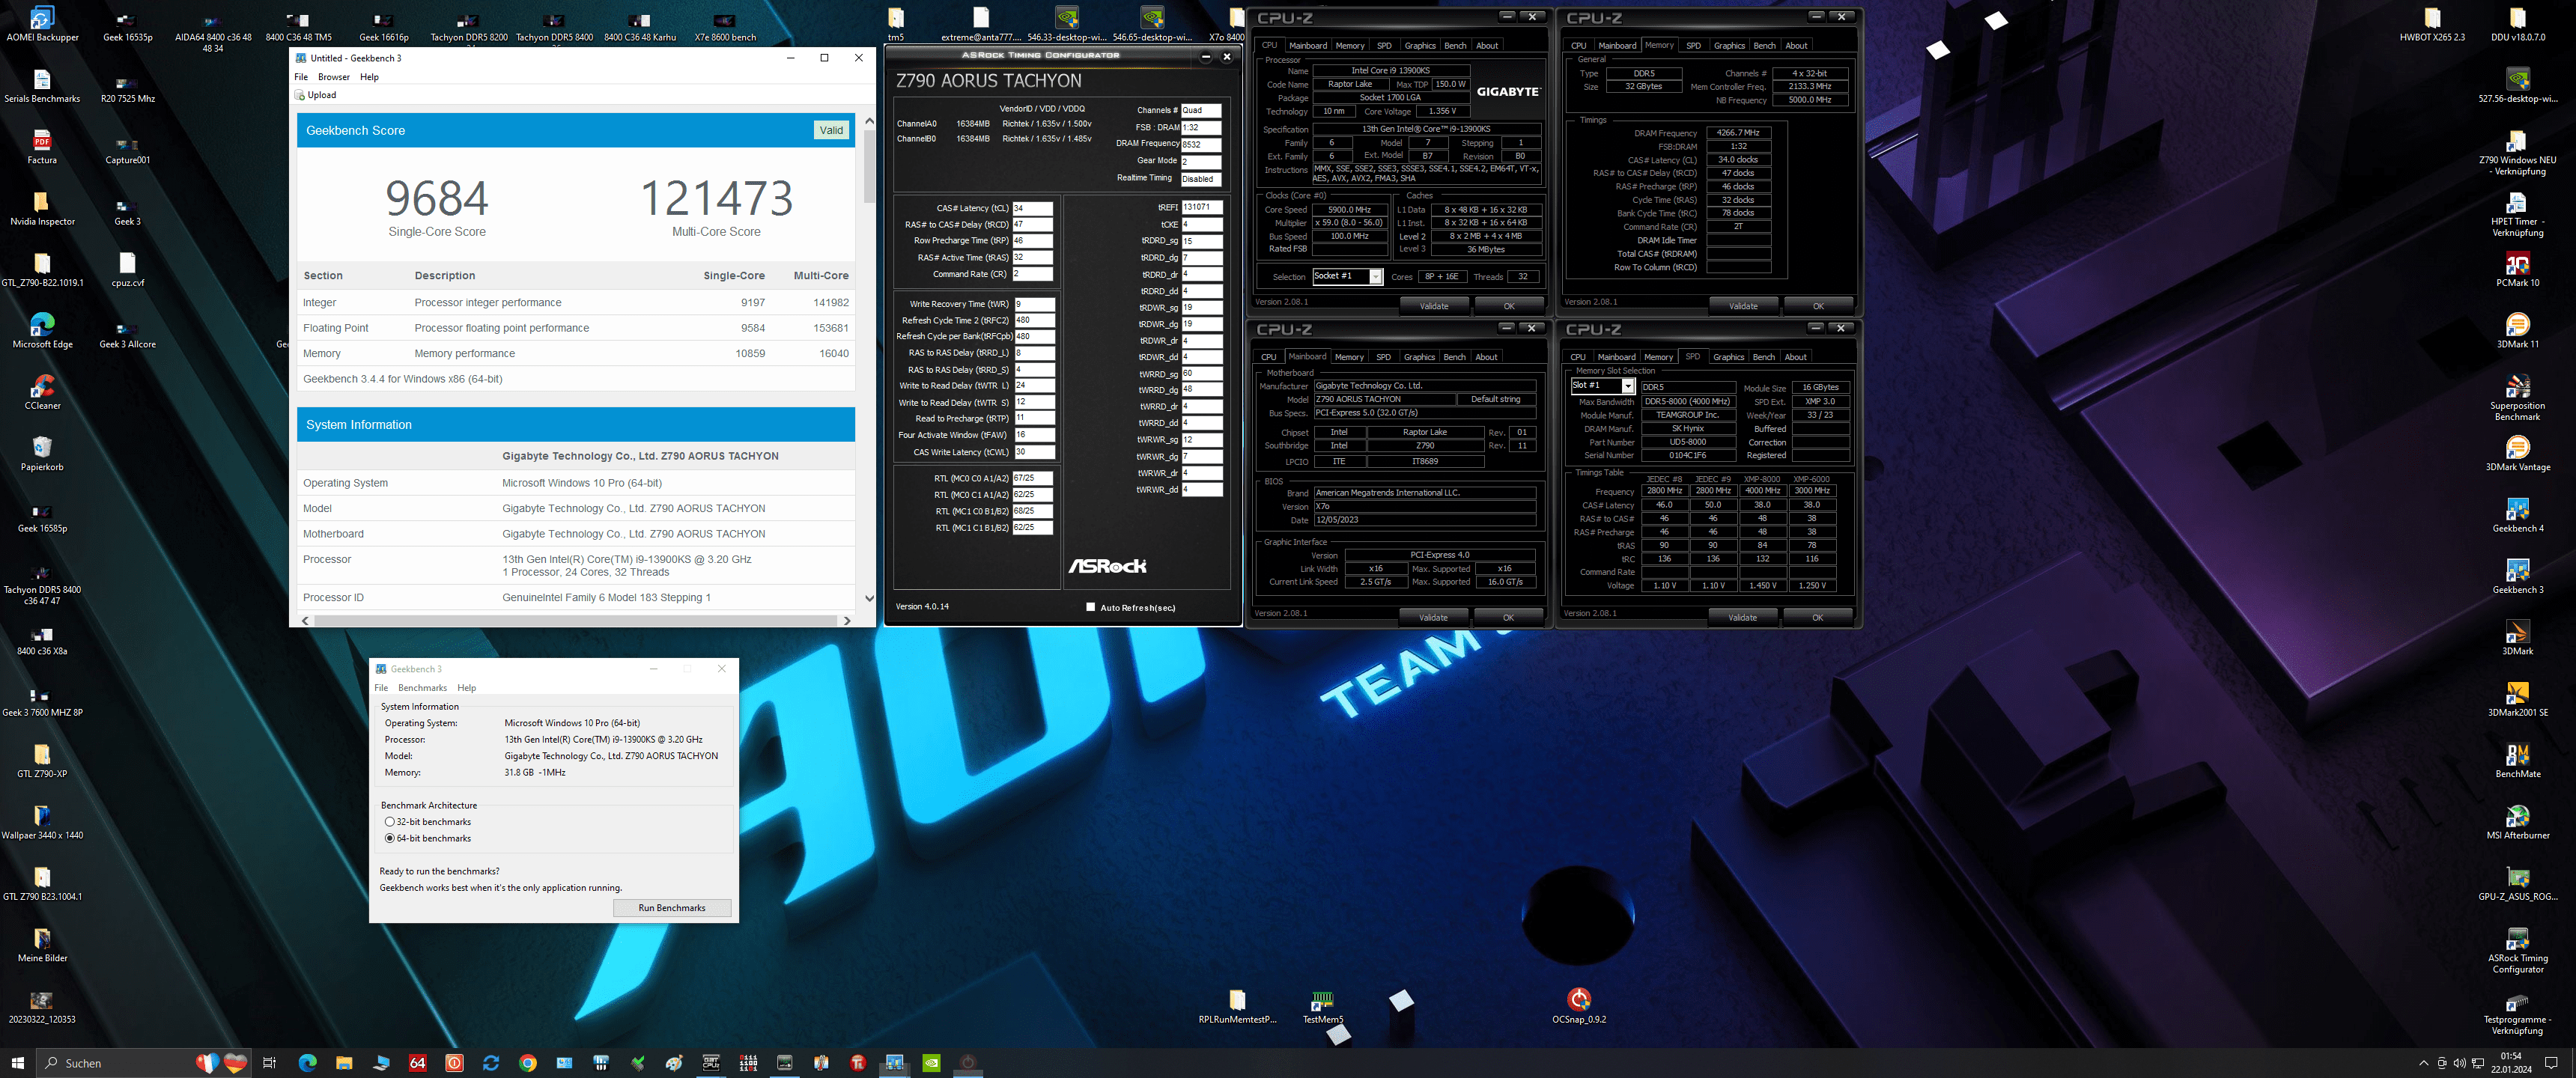Click the Task View taskbar button

pyautogui.click(x=269, y=1062)
